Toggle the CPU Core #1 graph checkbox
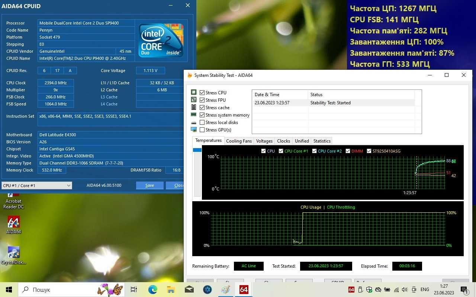Image resolution: width=476 pixels, height=297 pixels. (x=281, y=151)
